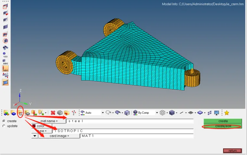Click the red return button

[x=232, y=150]
